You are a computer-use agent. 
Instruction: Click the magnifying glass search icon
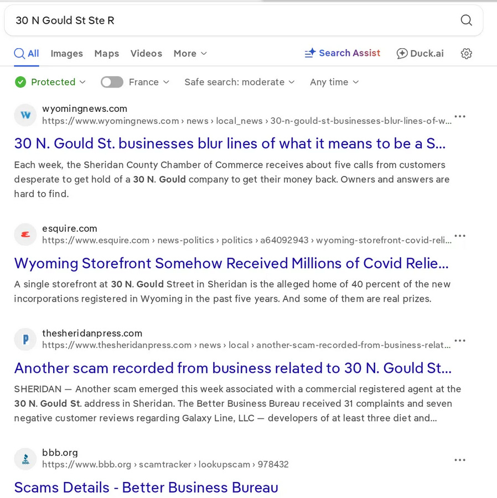point(466,20)
